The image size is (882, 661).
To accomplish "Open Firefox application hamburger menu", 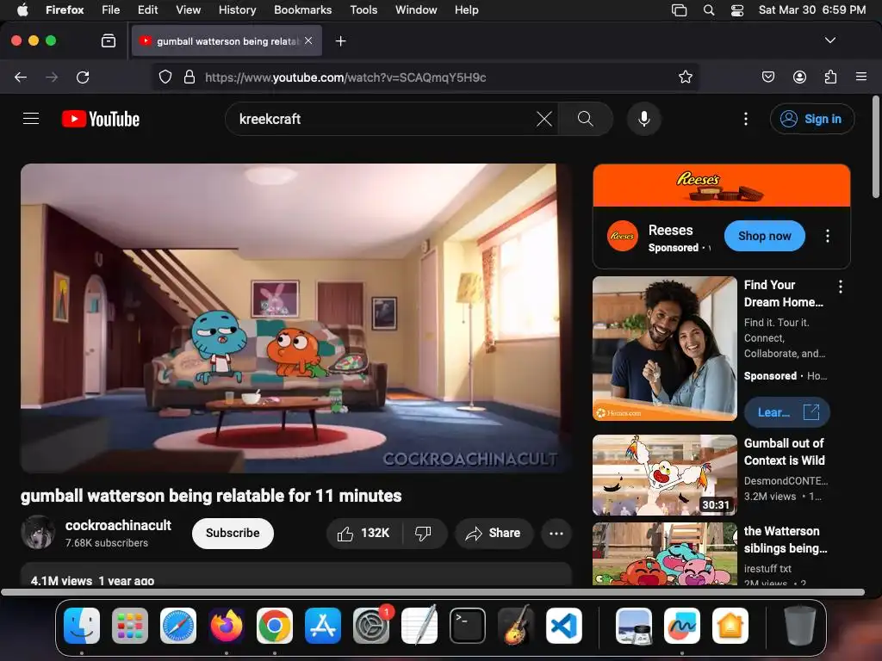I will [x=861, y=77].
